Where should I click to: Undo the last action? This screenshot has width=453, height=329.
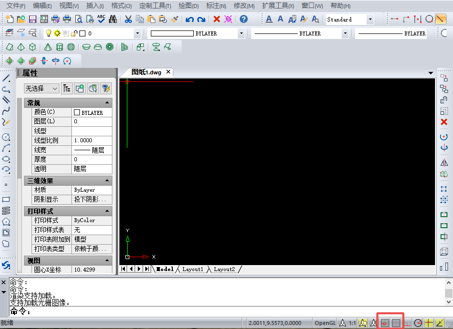[189, 19]
